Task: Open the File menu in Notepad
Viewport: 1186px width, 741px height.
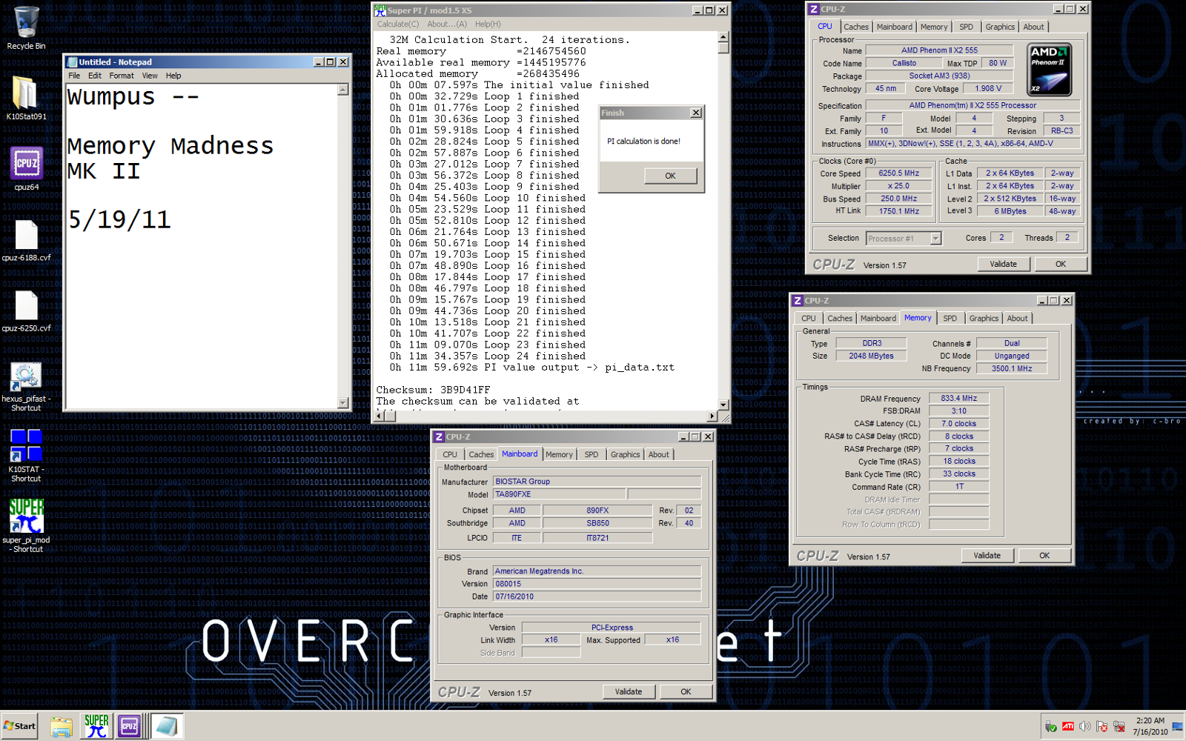Action: tap(74, 76)
